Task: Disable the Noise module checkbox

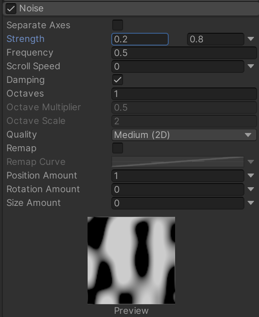Action: coord(11,9)
